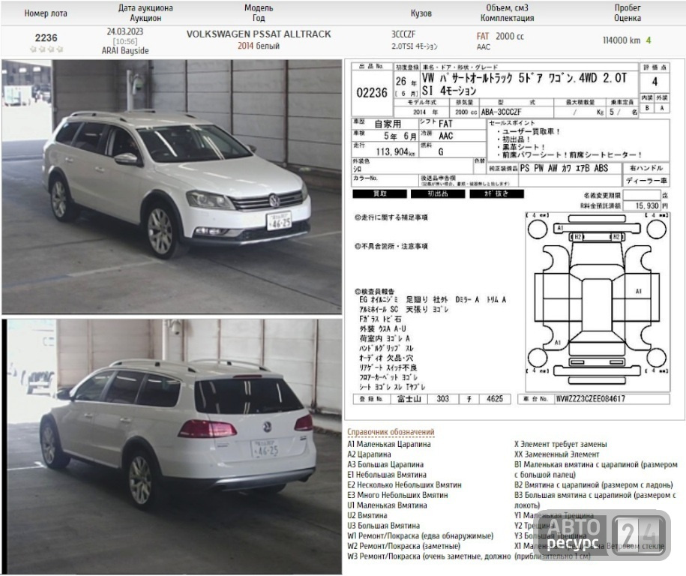This screenshot has width=686, height=576.
Task: Click the B2 Вмятина с царапиной entry
Action: [594, 485]
